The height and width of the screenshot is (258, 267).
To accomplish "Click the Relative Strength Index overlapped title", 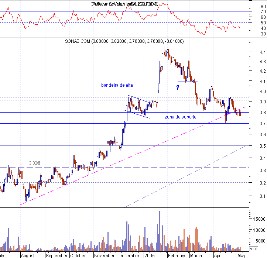I will pos(124,4).
